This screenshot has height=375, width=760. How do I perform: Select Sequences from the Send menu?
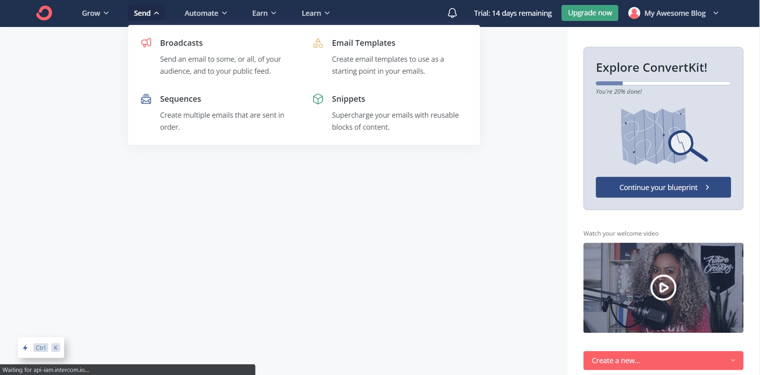pos(180,99)
